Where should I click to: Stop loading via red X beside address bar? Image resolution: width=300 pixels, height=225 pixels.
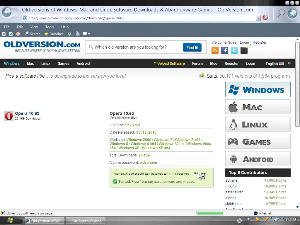click(265, 18)
